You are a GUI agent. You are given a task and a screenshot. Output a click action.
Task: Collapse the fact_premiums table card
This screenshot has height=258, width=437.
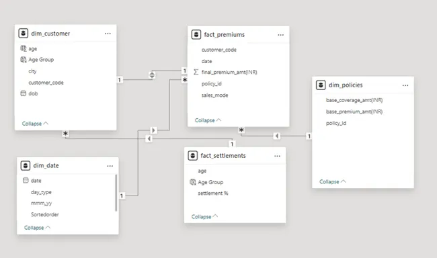[208, 120]
